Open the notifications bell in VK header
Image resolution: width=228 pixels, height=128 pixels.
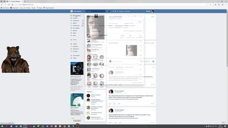109,11
